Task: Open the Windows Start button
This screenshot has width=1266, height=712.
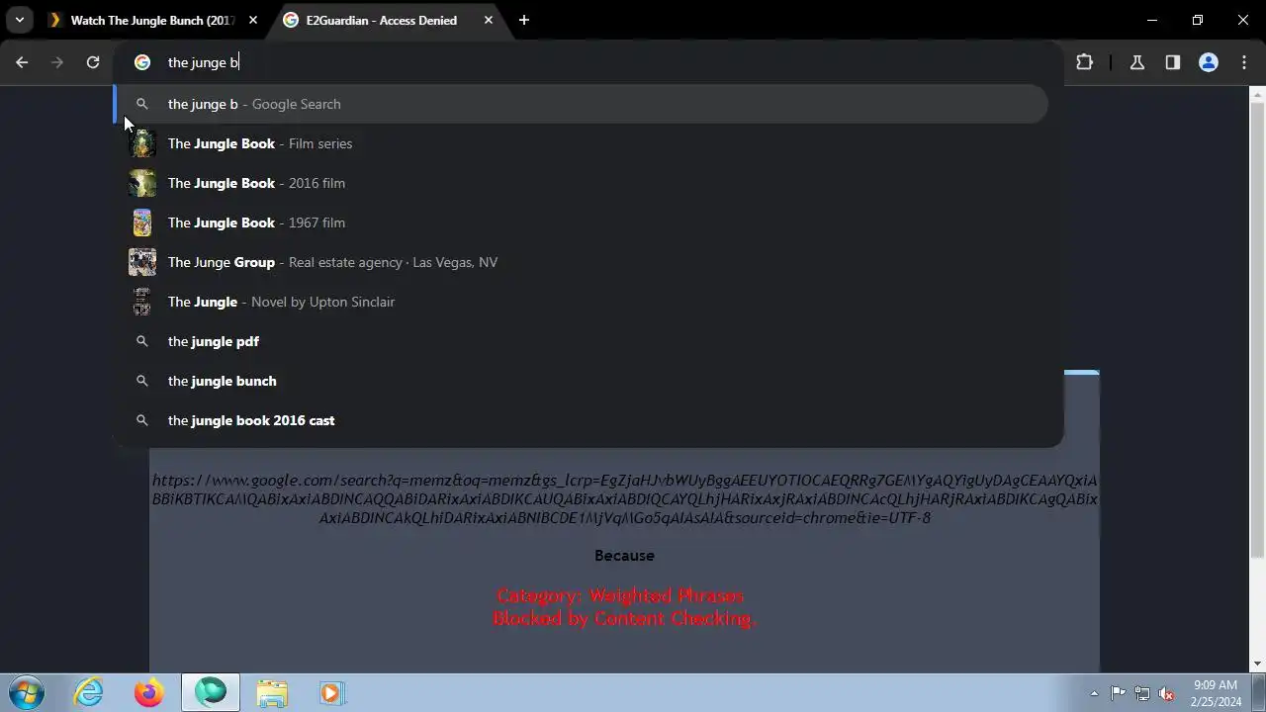Action: pos(27,693)
